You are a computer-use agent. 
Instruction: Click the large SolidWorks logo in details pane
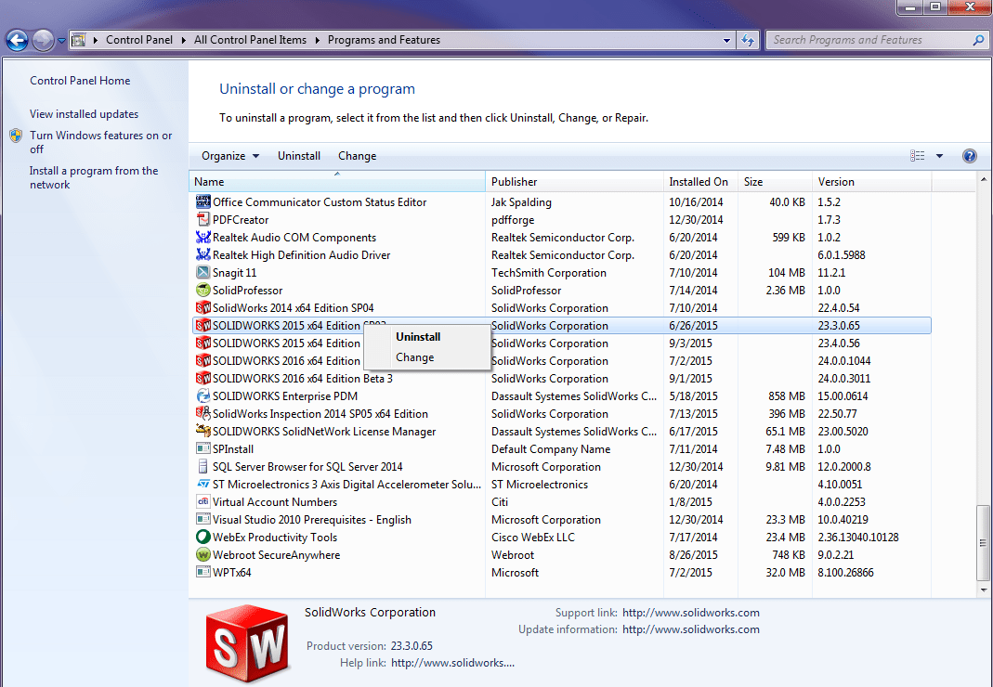coord(248,642)
